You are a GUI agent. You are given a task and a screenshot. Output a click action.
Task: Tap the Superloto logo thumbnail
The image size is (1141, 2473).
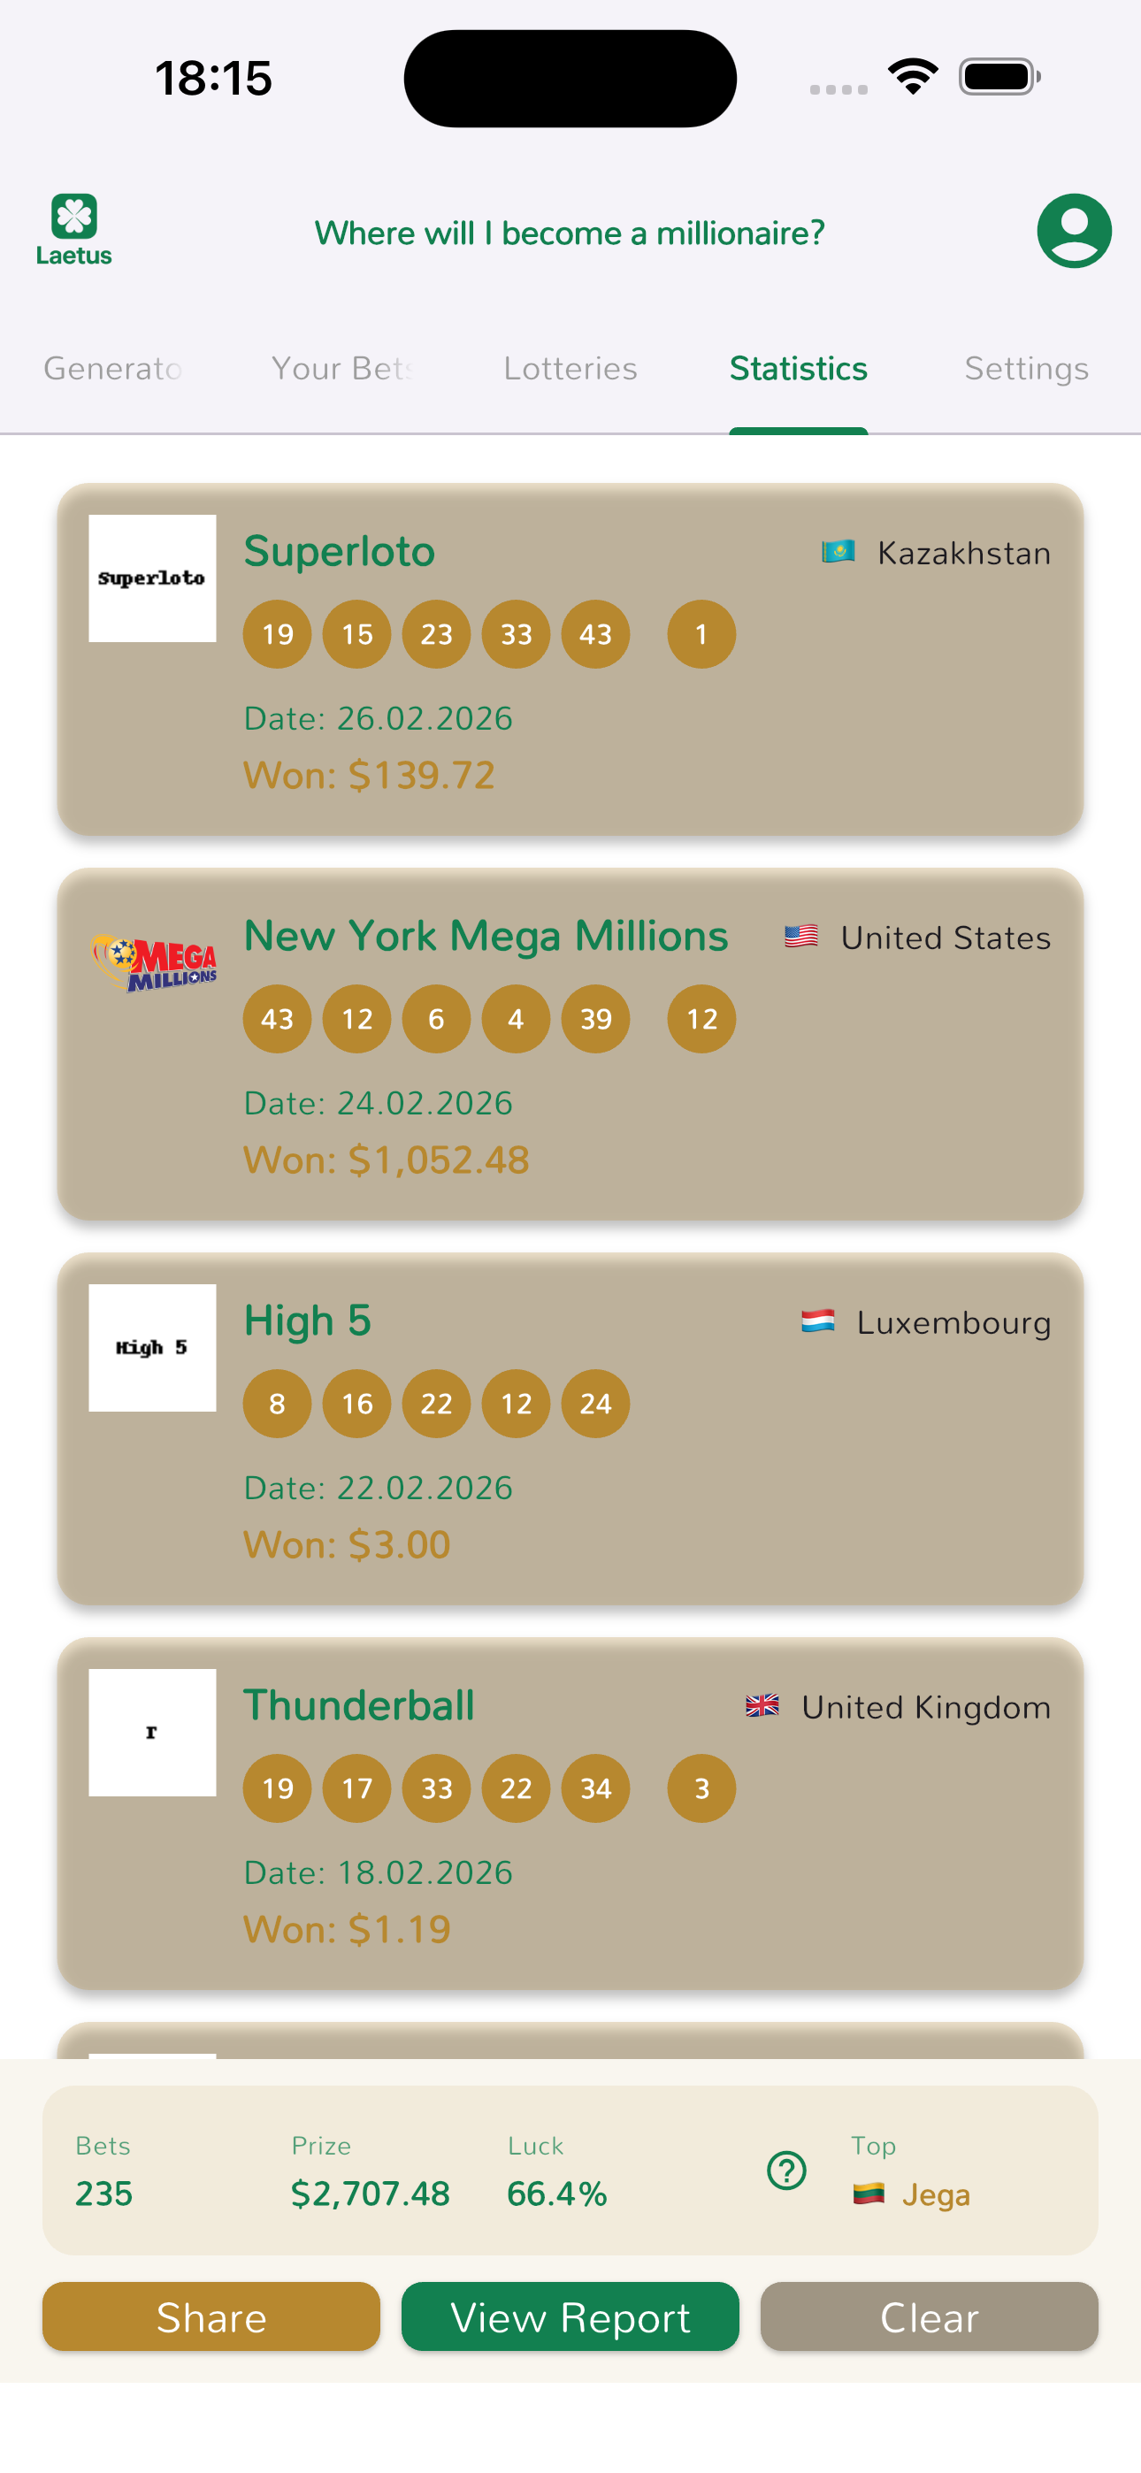tap(152, 578)
